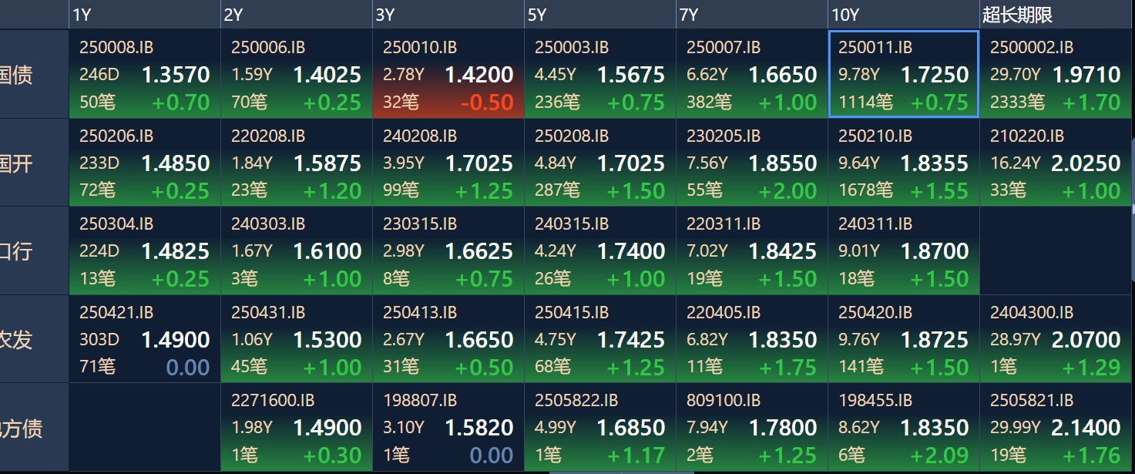The width and height of the screenshot is (1135, 474).
Task: Open the red 250010.IB bond cell
Action: click(x=448, y=74)
